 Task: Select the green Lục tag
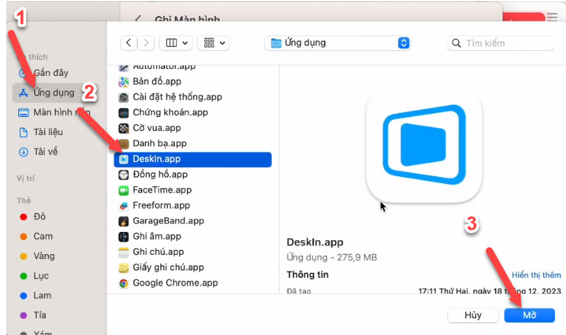tap(34, 276)
